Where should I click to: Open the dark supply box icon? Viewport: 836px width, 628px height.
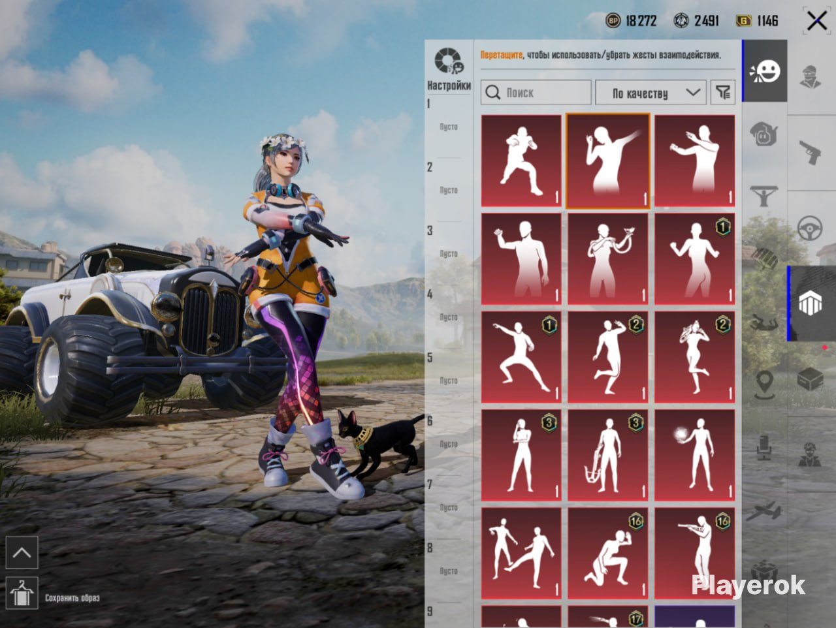coord(811,379)
